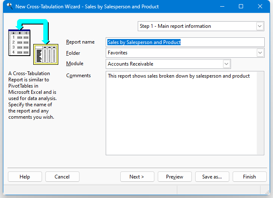This screenshot has width=273, height=198.
Task: Click the Preview button
Action: (x=175, y=177)
